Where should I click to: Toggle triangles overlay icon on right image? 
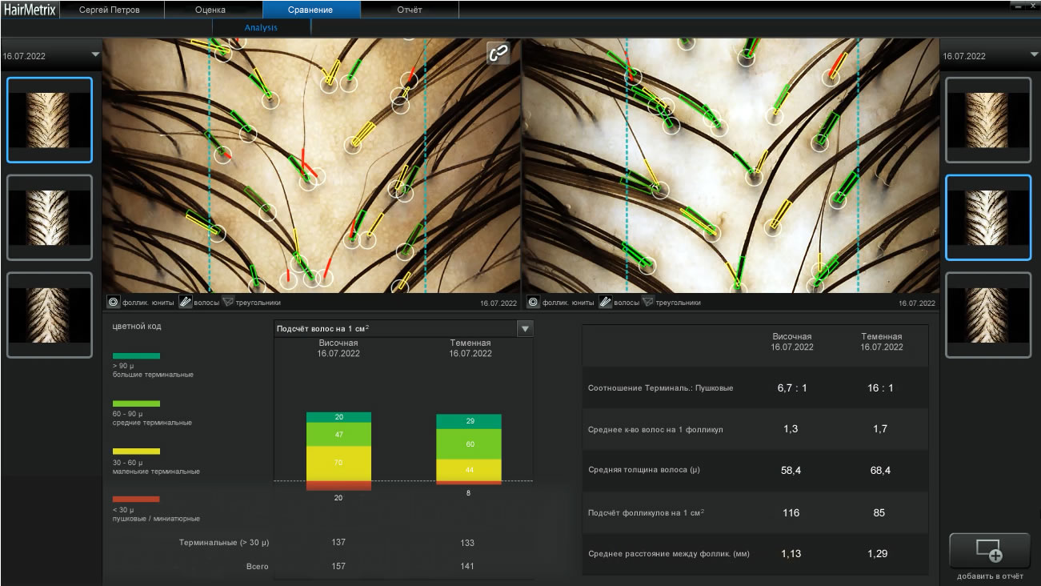click(x=647, y=303)
